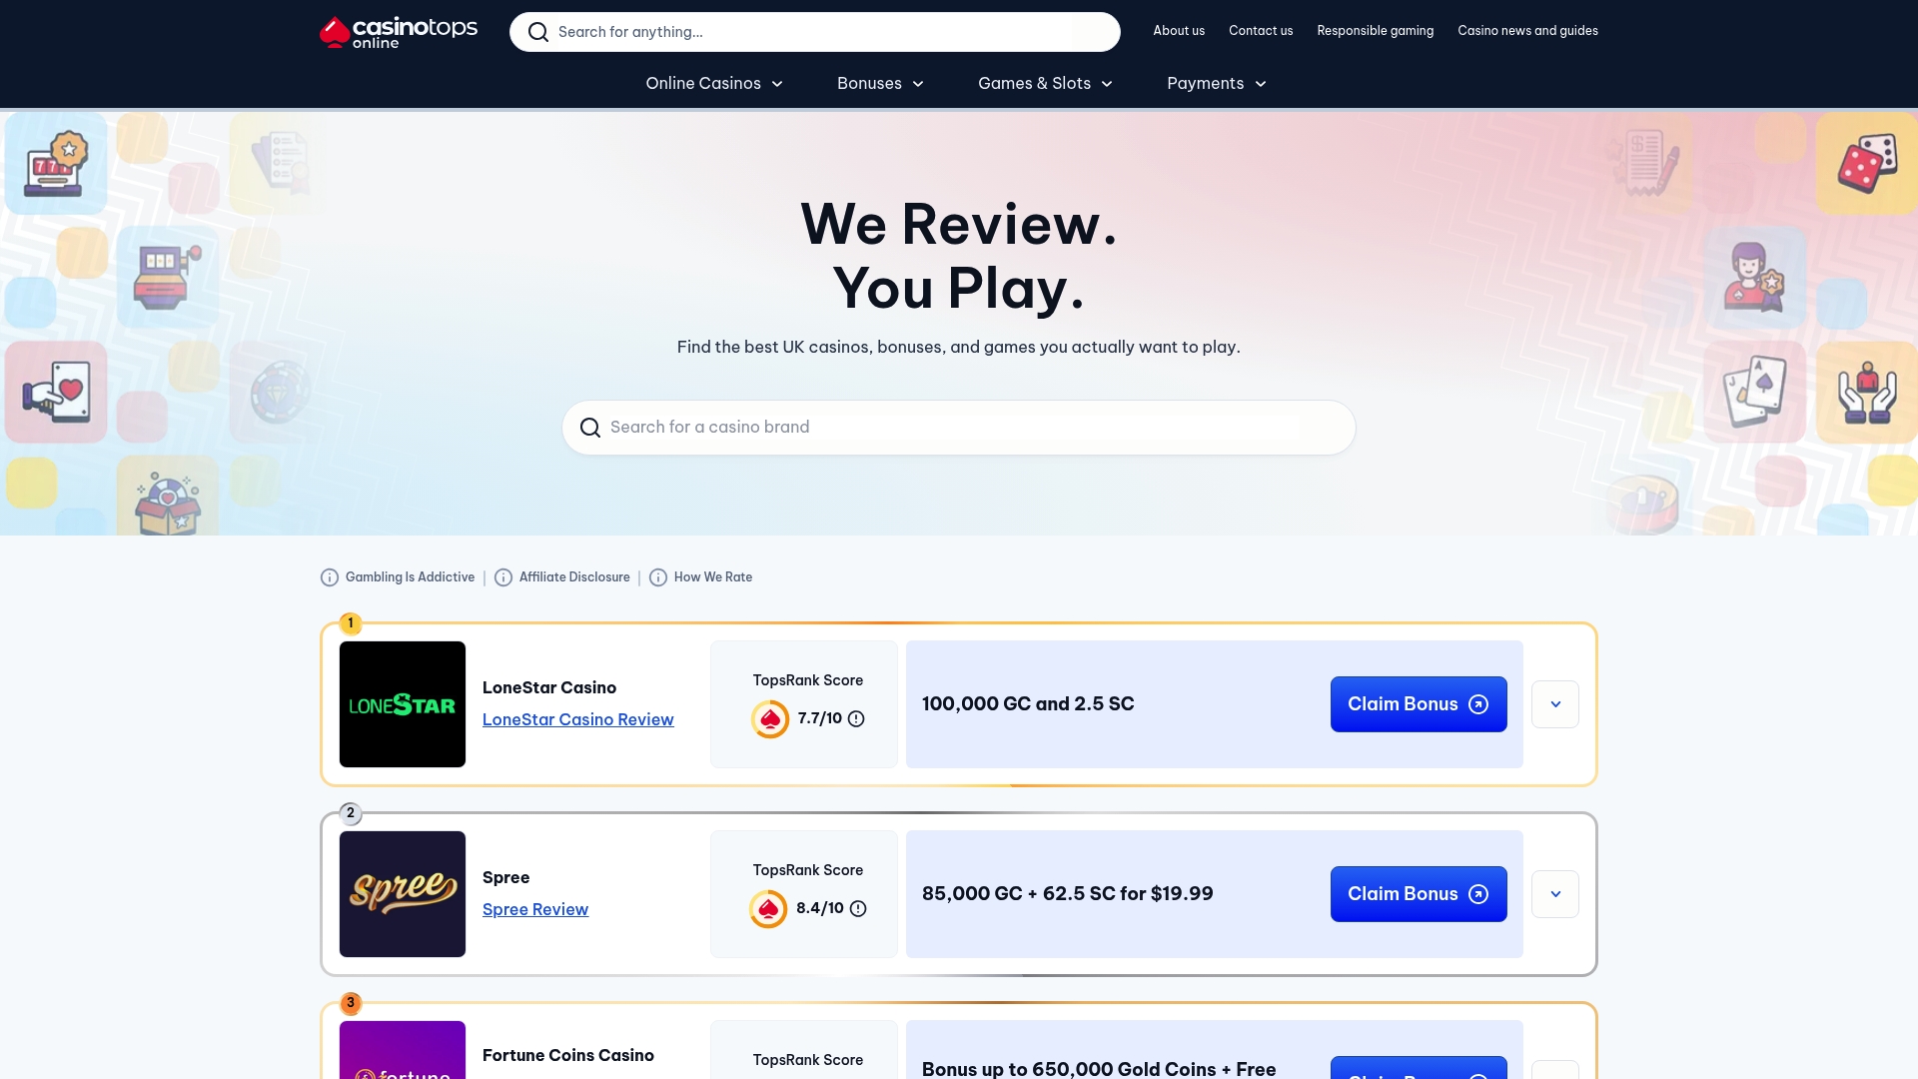The width and height of the screenshot is (1918, 1079).
Task: Click the info icon beside Affiliate Disclosure
Action: (x=503, y=577)
